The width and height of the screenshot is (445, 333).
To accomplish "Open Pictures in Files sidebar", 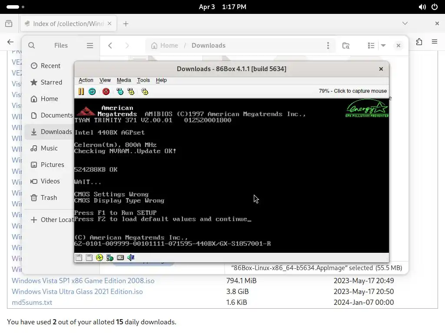I will tap(49, 164).
